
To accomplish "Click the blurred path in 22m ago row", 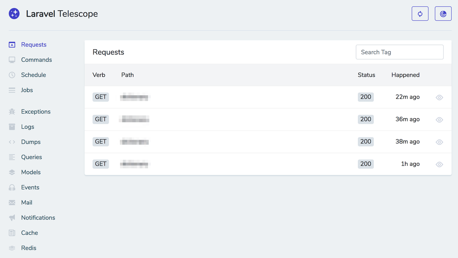I will tap(135, 97).
